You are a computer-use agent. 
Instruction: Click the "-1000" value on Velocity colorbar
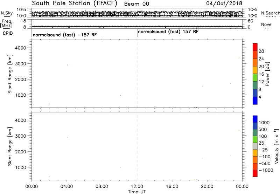tap(266, 170)
